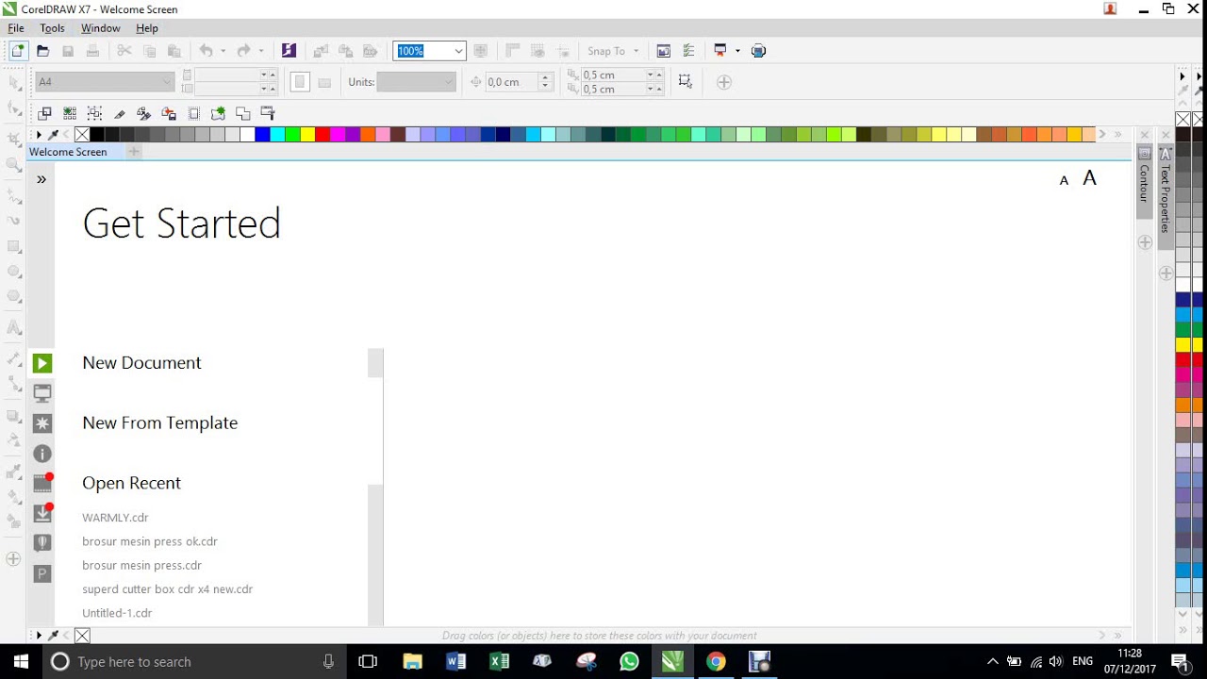Click the Treat as filled bounding-box icon
Screen dimensions: 1207x679
click(686, 82)
